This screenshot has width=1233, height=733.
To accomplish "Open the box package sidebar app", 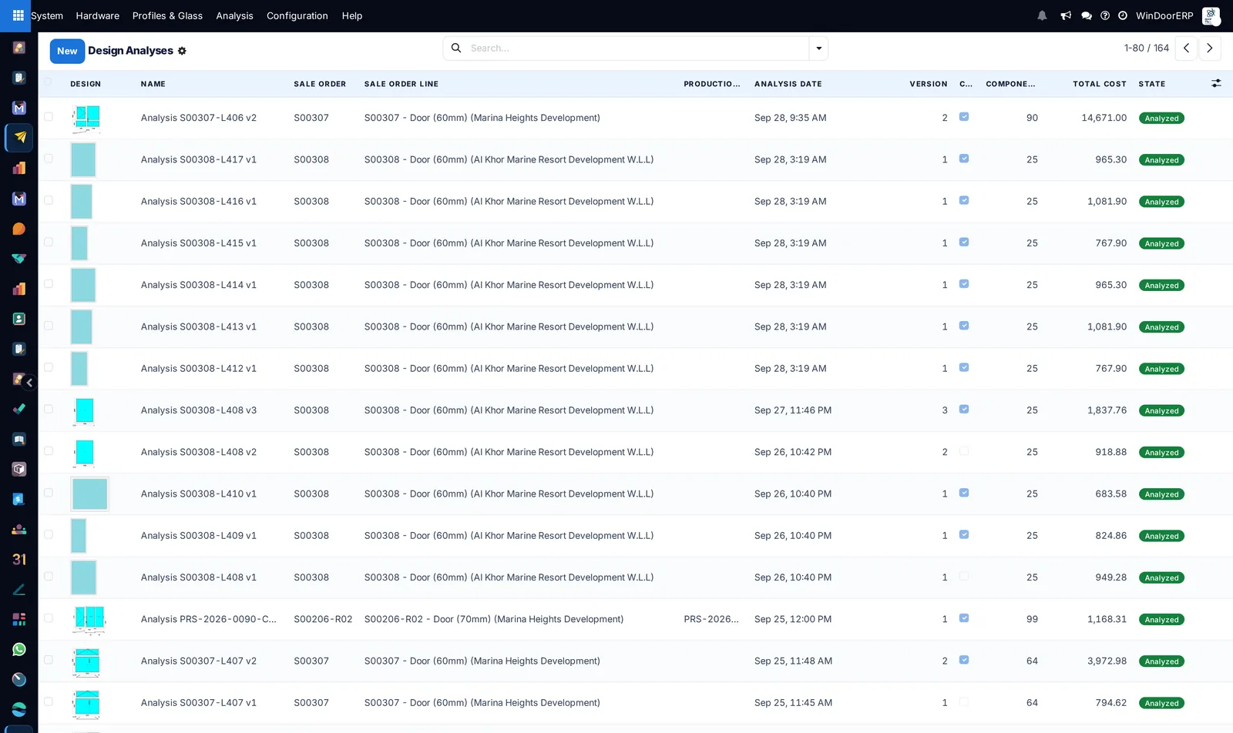I will (19, 469).
